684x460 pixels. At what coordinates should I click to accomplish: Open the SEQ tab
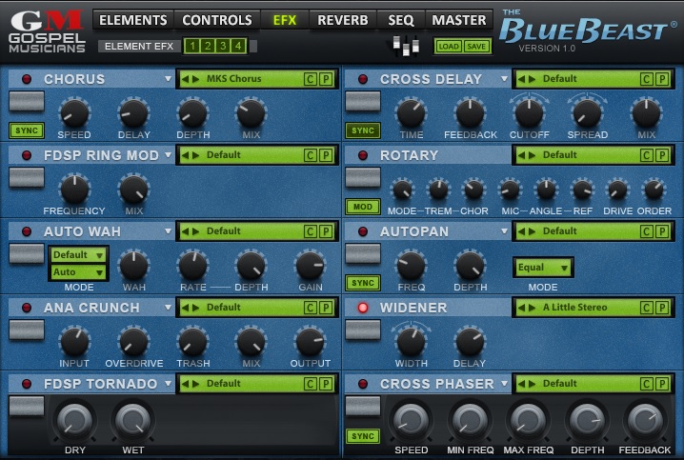(401, 20)
